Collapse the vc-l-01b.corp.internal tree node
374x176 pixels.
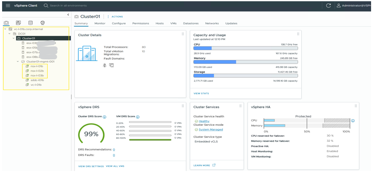pyautogui.click(x=5, y=29)
